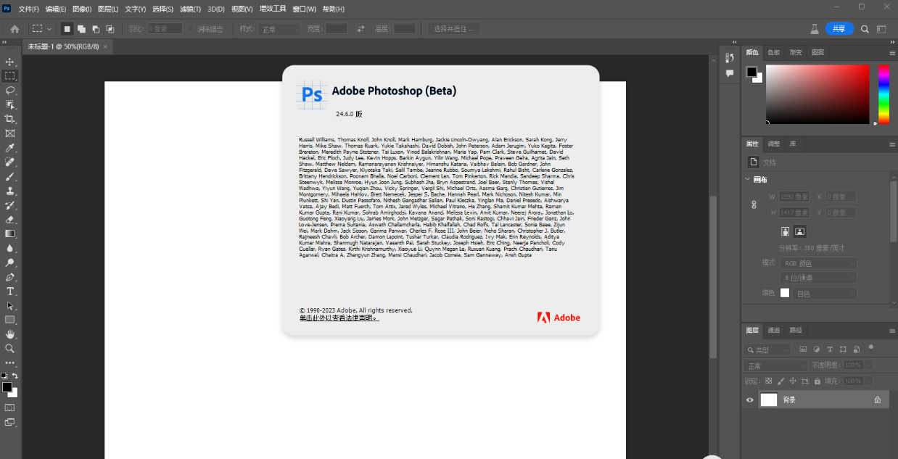The width and height of the screenshot is (898, 459).
Task: Open the 滤镜(T) filter menu
Action: [190, 9]
